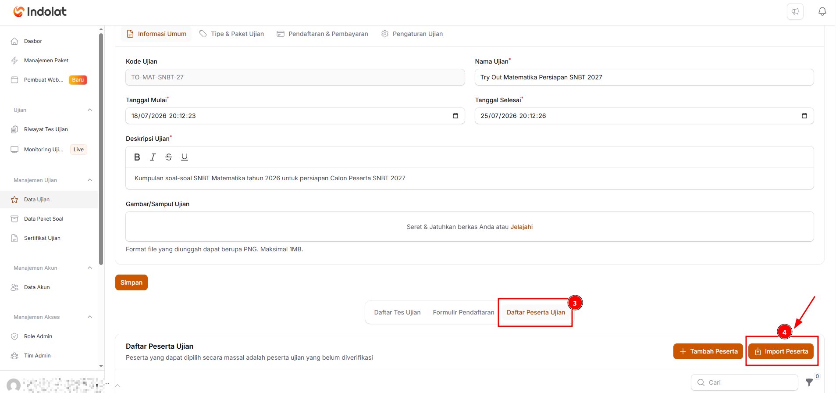Switch to Tipe & Paket Ujian tab

pyautogui.click(x=231, y=34)
